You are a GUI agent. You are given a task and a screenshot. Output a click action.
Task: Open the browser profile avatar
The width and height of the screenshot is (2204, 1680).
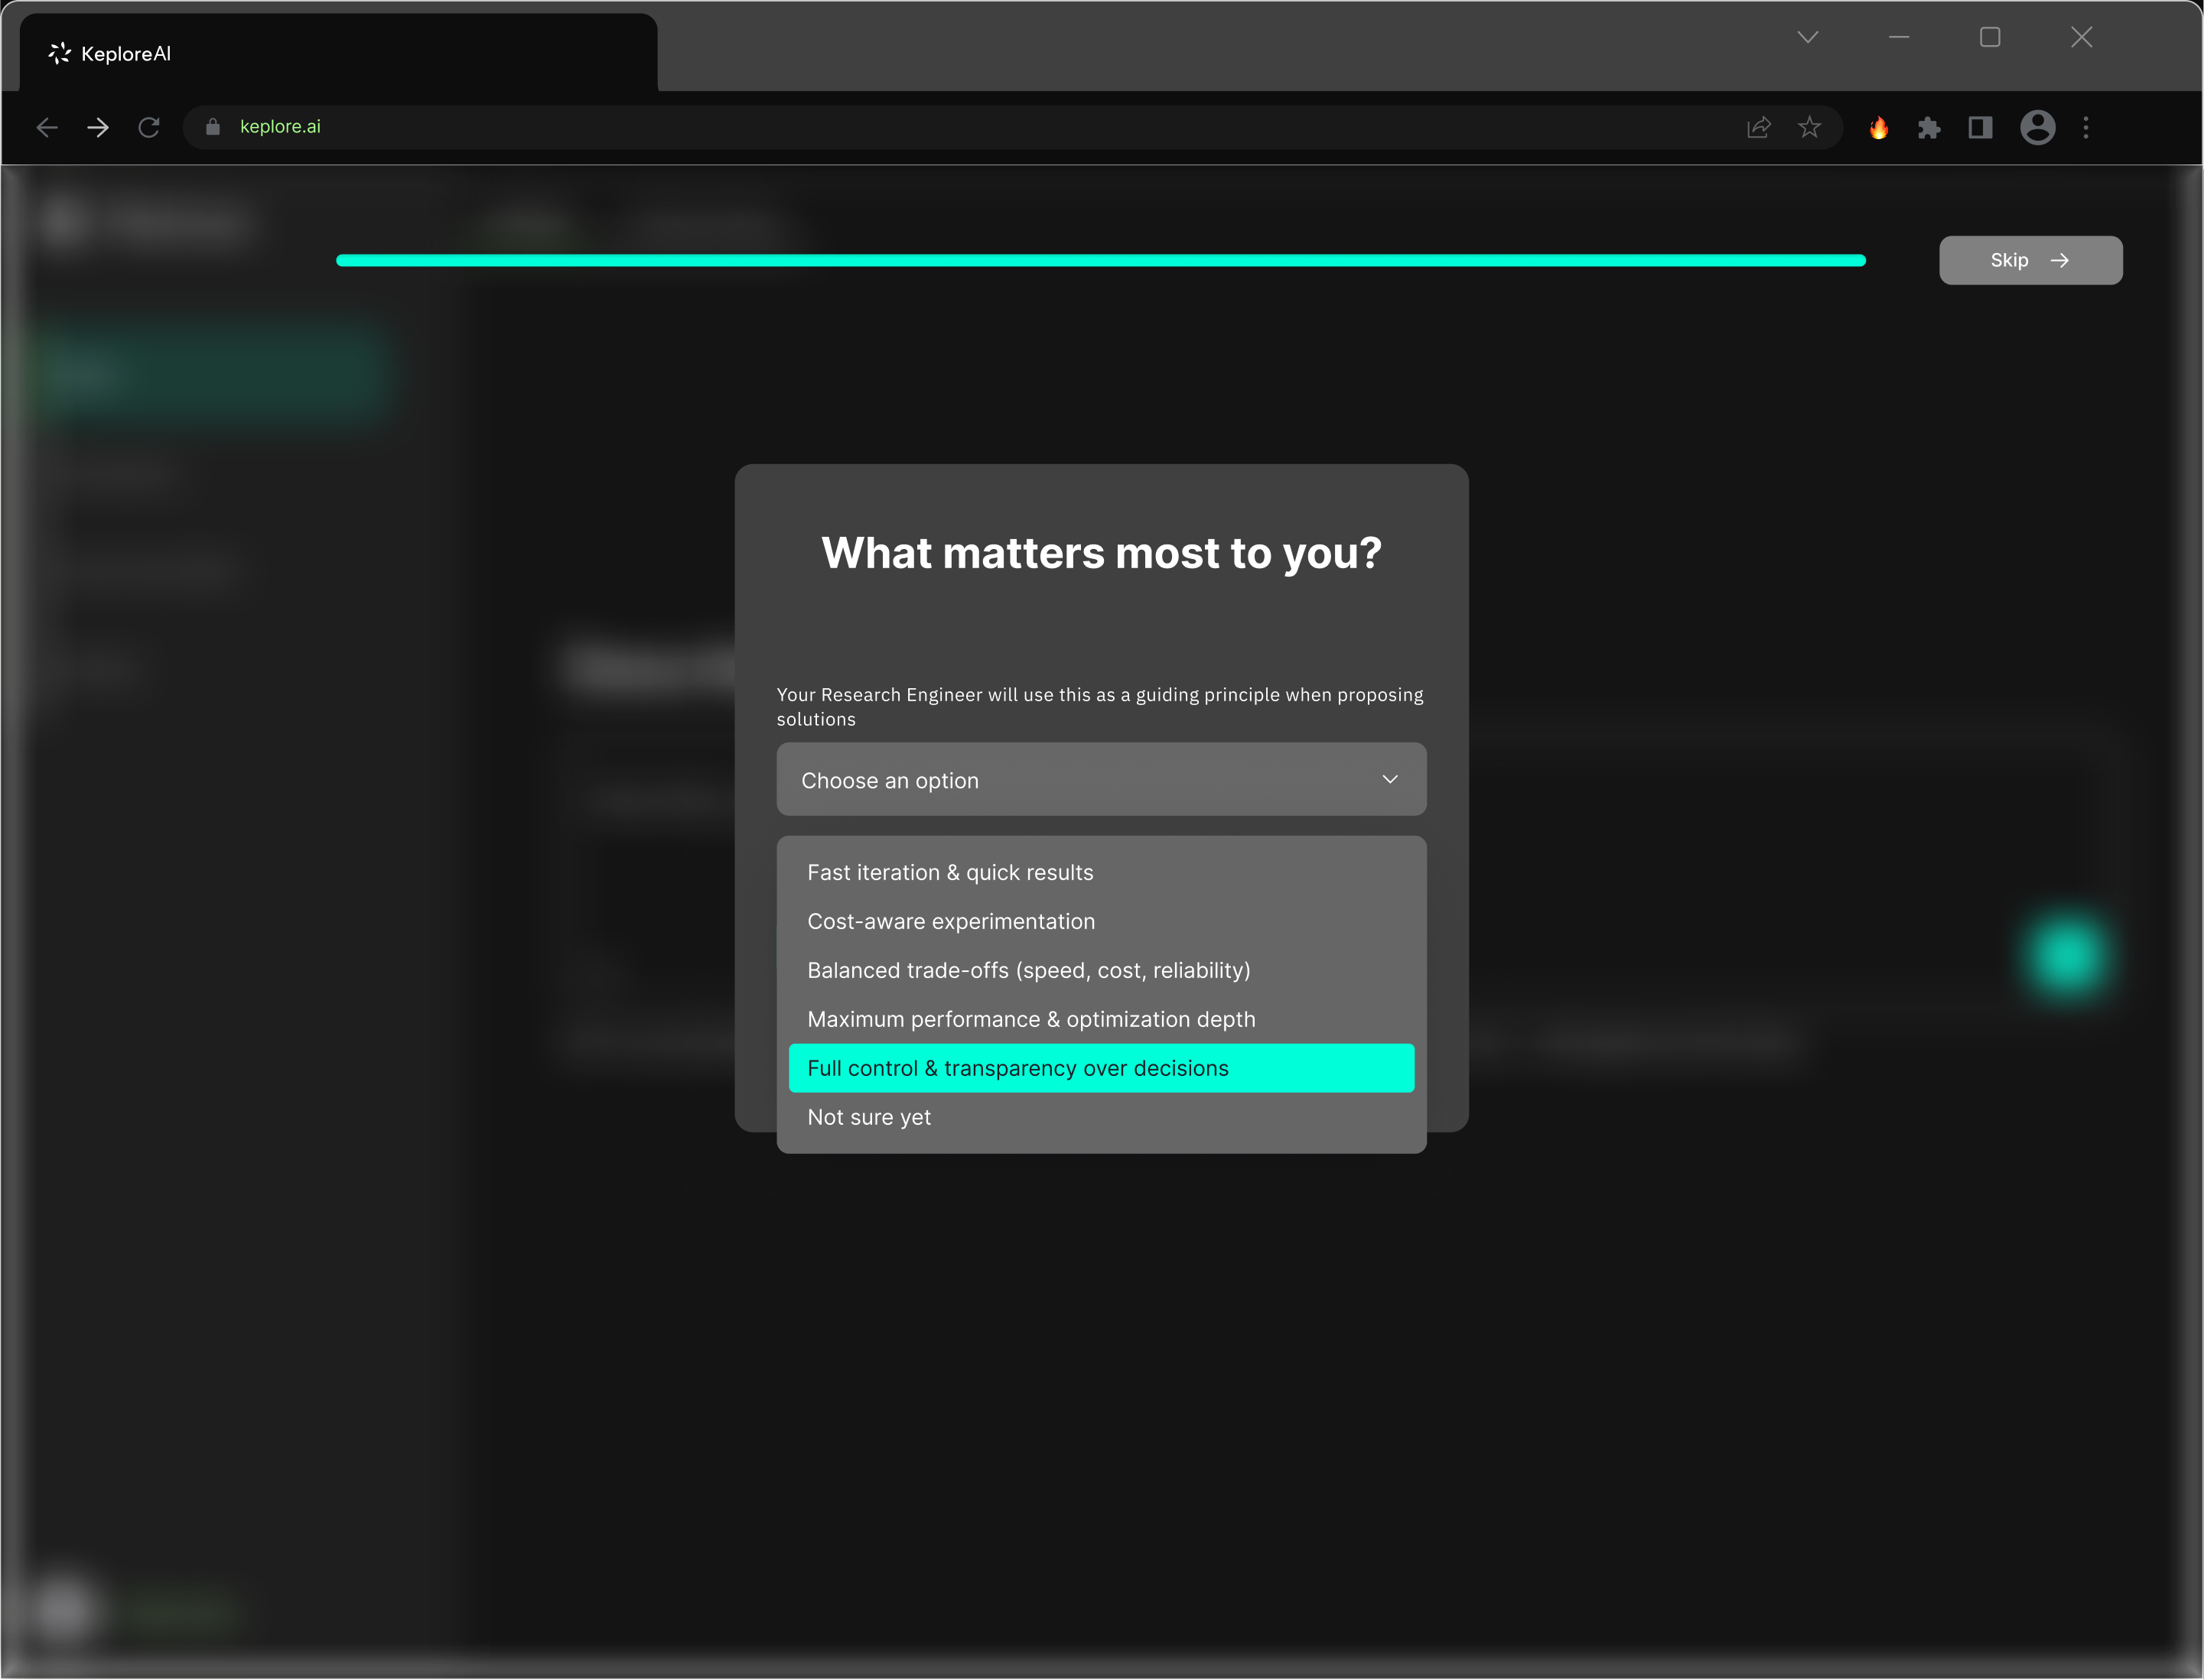[x=2038, y=128]
